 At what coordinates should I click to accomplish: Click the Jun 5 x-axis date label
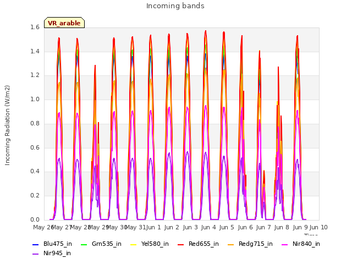pos(227,227)
